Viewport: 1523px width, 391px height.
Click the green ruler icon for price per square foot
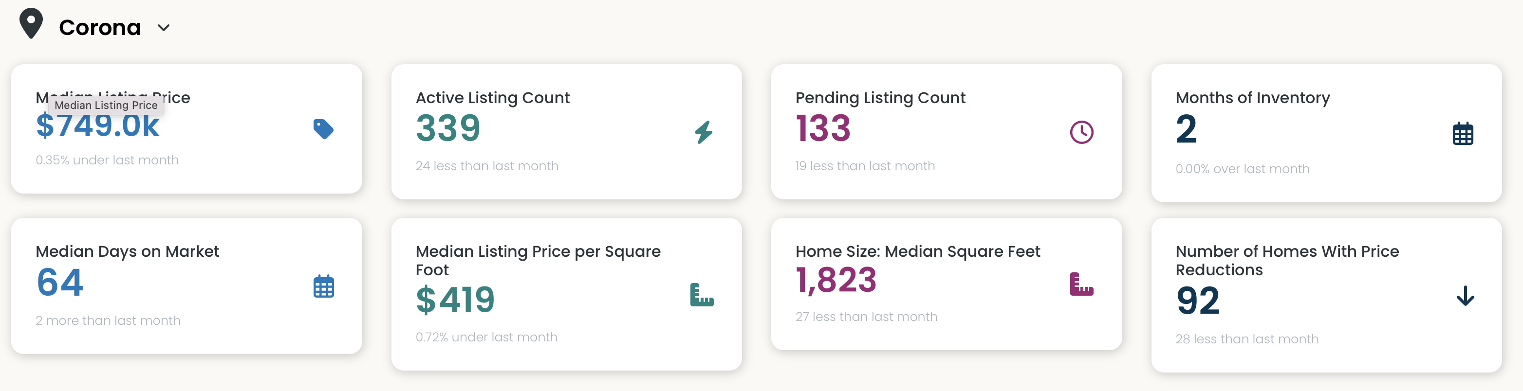[702, 295]
